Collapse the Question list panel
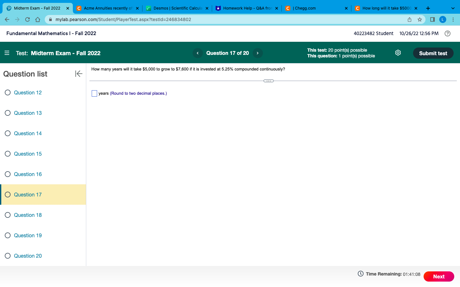This screenshot has height=287, width=460. tap(79, 74)
